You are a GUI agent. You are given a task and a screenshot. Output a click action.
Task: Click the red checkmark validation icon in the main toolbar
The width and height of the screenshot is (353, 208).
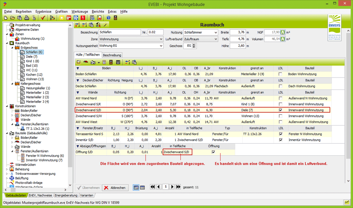pyautogui.click(x=43, y=18)
